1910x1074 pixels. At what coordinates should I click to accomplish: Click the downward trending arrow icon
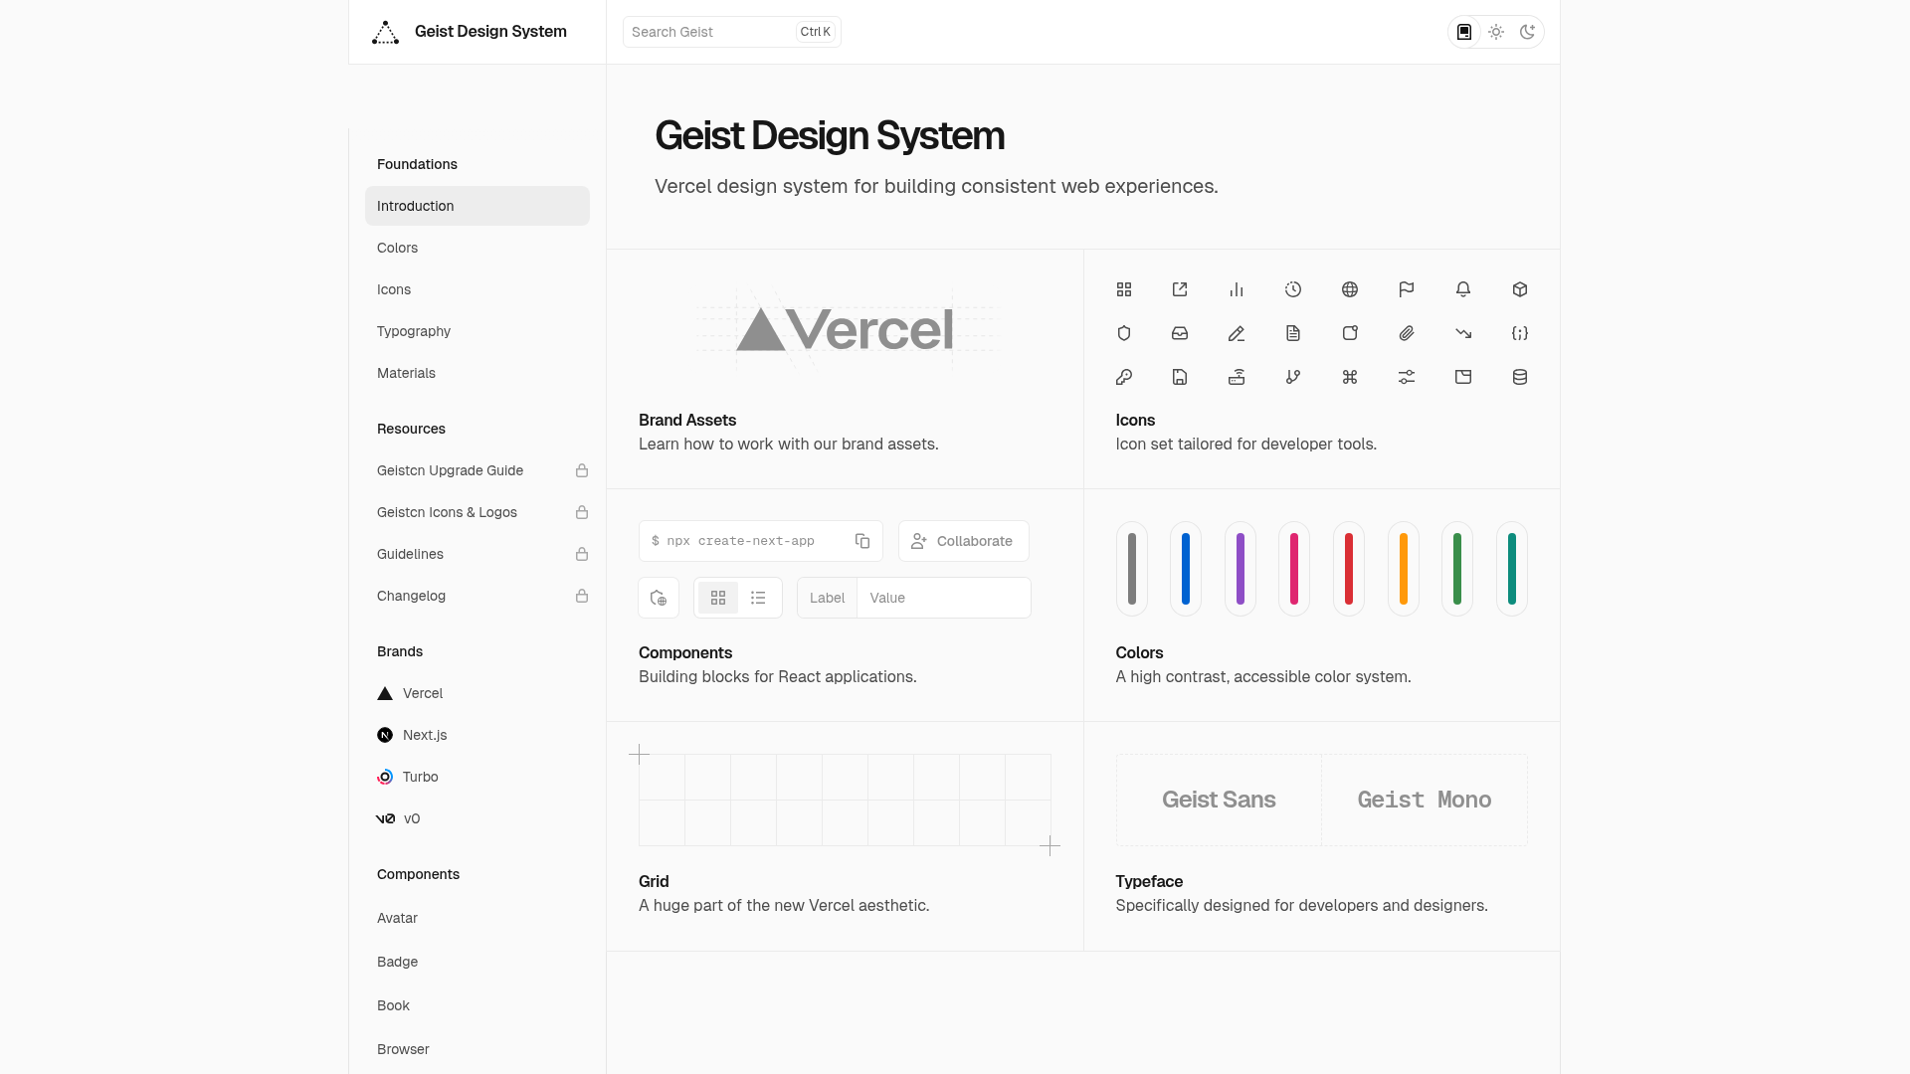click(x=1463, y=333)
